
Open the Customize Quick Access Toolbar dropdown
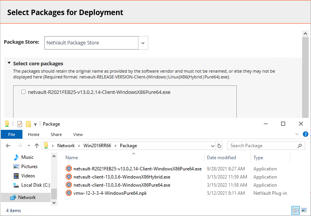coord(35,124)
